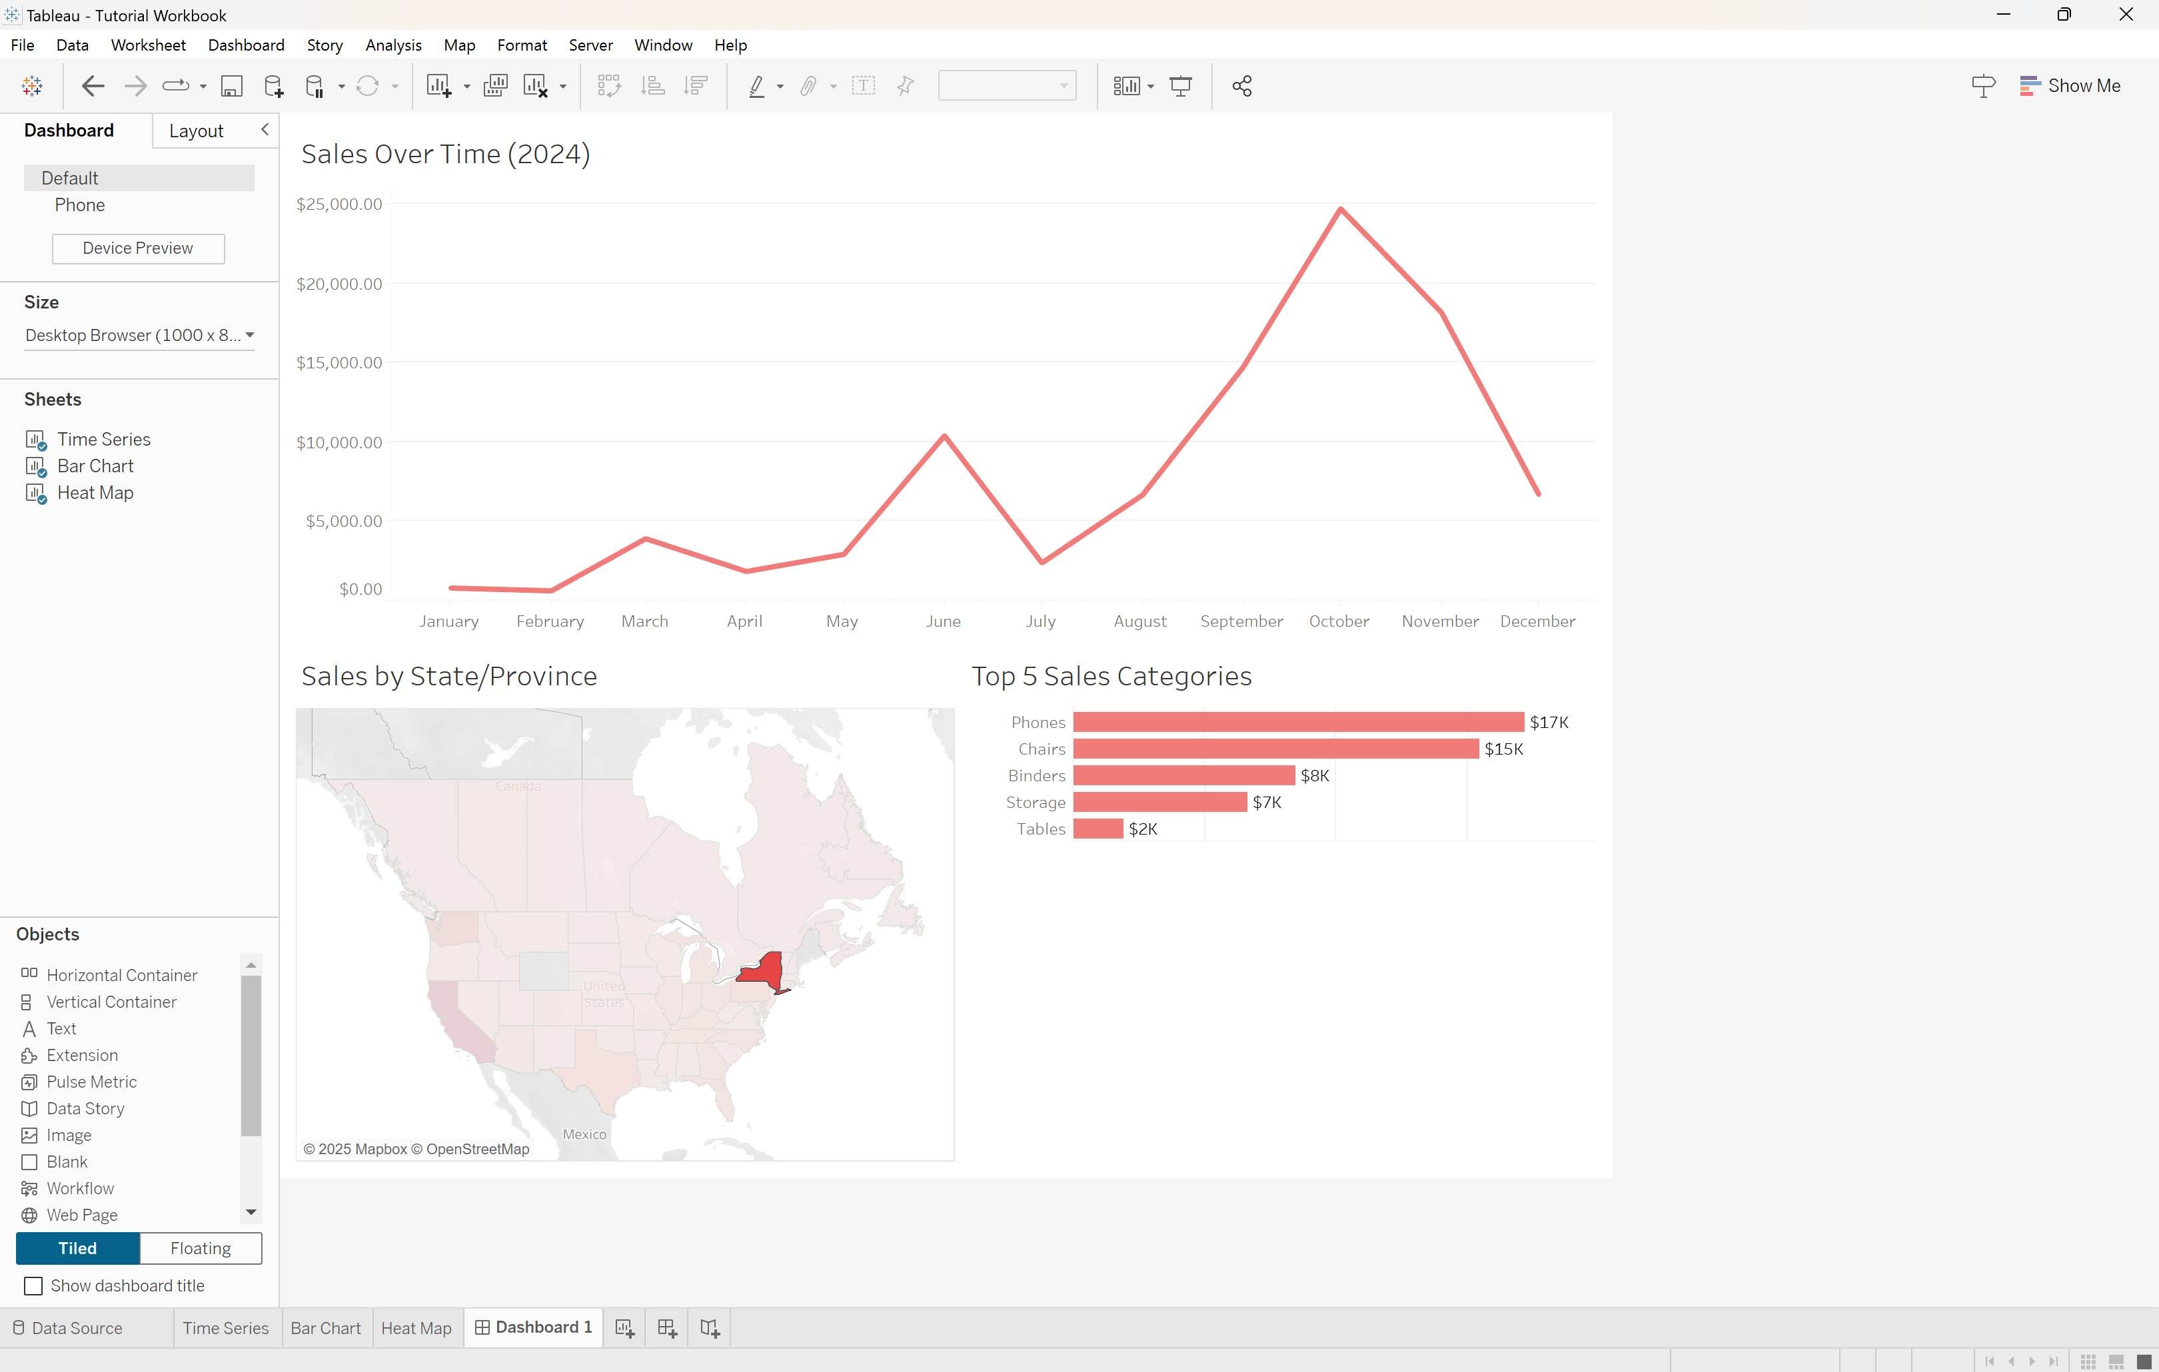Click the New Worksheet chart-plus icon
This screenshot has width=2159, height=1372.
coord(438,86)
